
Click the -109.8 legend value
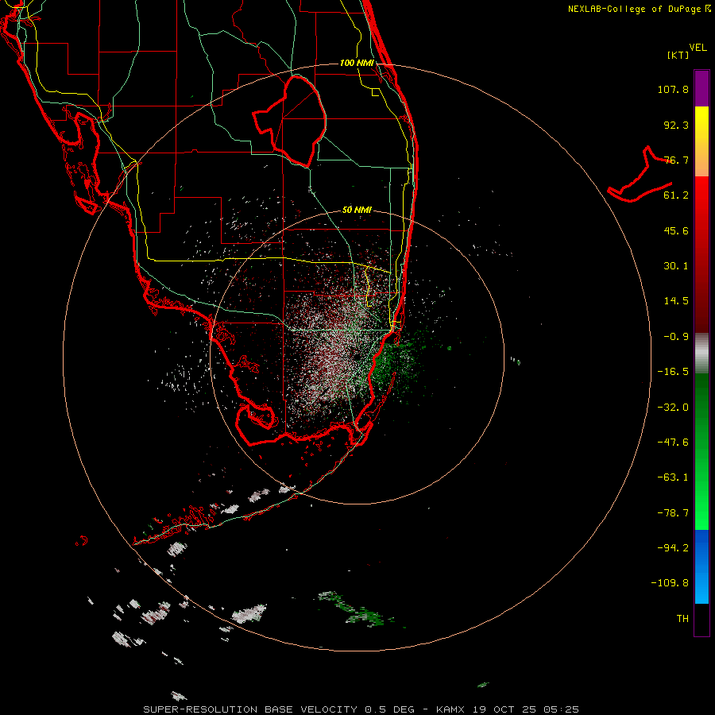tap(670, 583)
